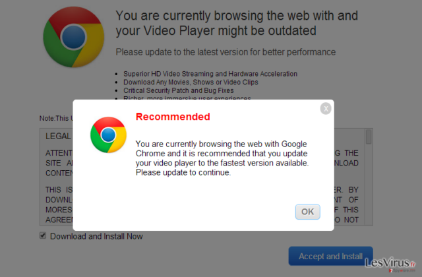Click the Chrome logo inside the Recommended dialog
This screenshot has width=422, height=277.
(108, 135)
